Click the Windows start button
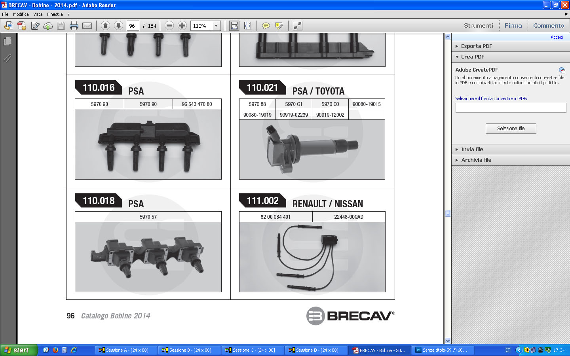The height and width of the screenshot is (356, 570). tap(19, 350)
